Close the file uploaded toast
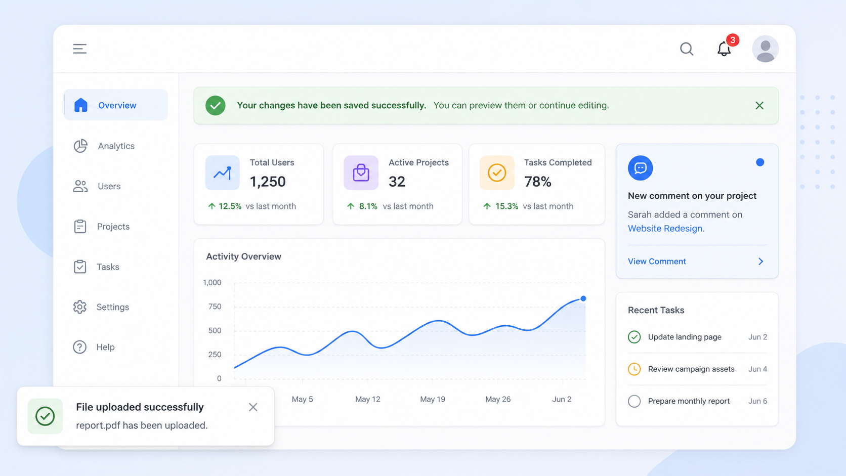This screenshot has width=846, height=476. [253, 407]
